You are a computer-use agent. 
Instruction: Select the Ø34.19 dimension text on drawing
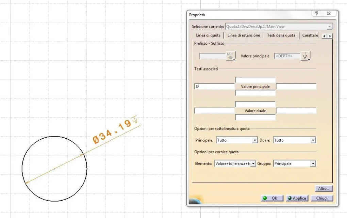click(x=112, y=131)
